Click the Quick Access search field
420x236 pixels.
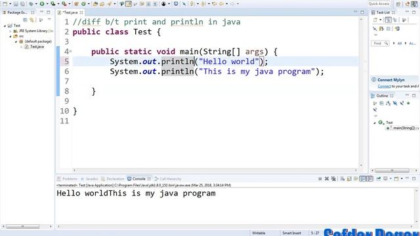tap(379, 4)
